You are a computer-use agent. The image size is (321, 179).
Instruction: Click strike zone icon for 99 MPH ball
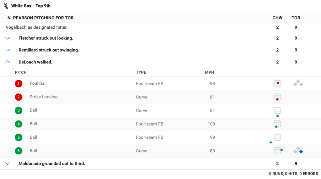pos(277,137)
